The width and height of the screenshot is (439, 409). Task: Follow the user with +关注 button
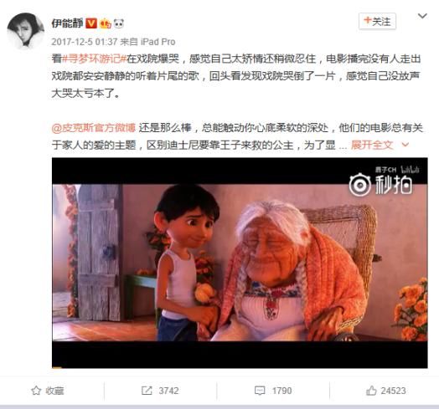(x=377, y=21)
